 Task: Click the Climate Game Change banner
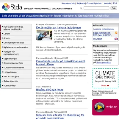[105, 78]
